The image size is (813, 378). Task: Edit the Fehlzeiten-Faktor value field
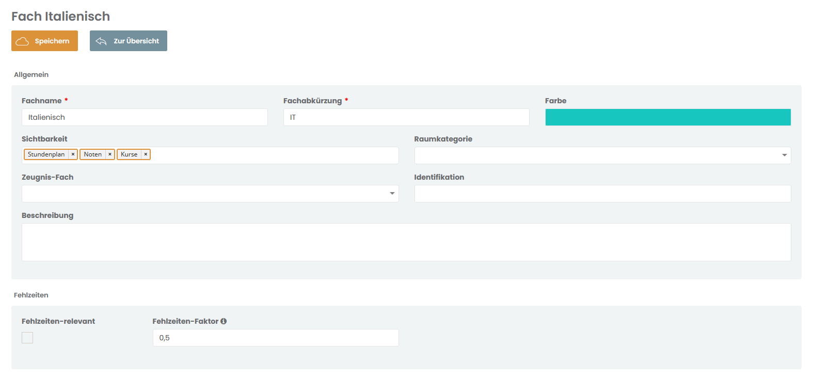click(276, 338)
